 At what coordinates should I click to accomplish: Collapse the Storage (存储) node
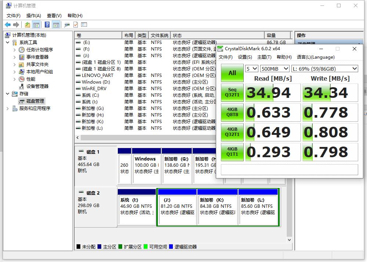point(7,93)
